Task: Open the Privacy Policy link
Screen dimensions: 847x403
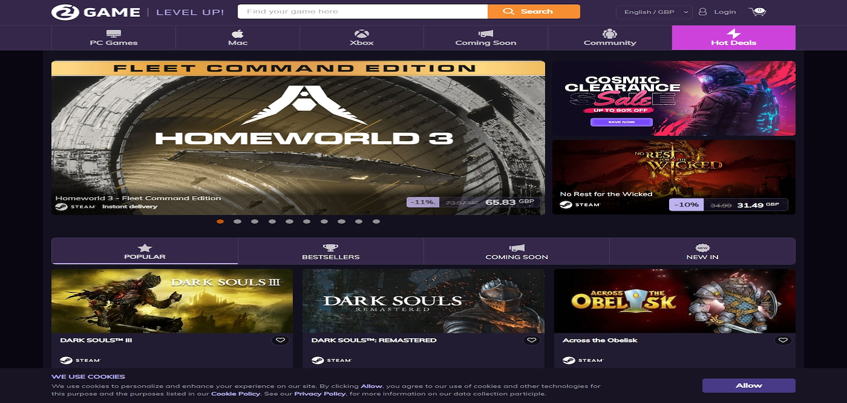Action: pos(320,394)
